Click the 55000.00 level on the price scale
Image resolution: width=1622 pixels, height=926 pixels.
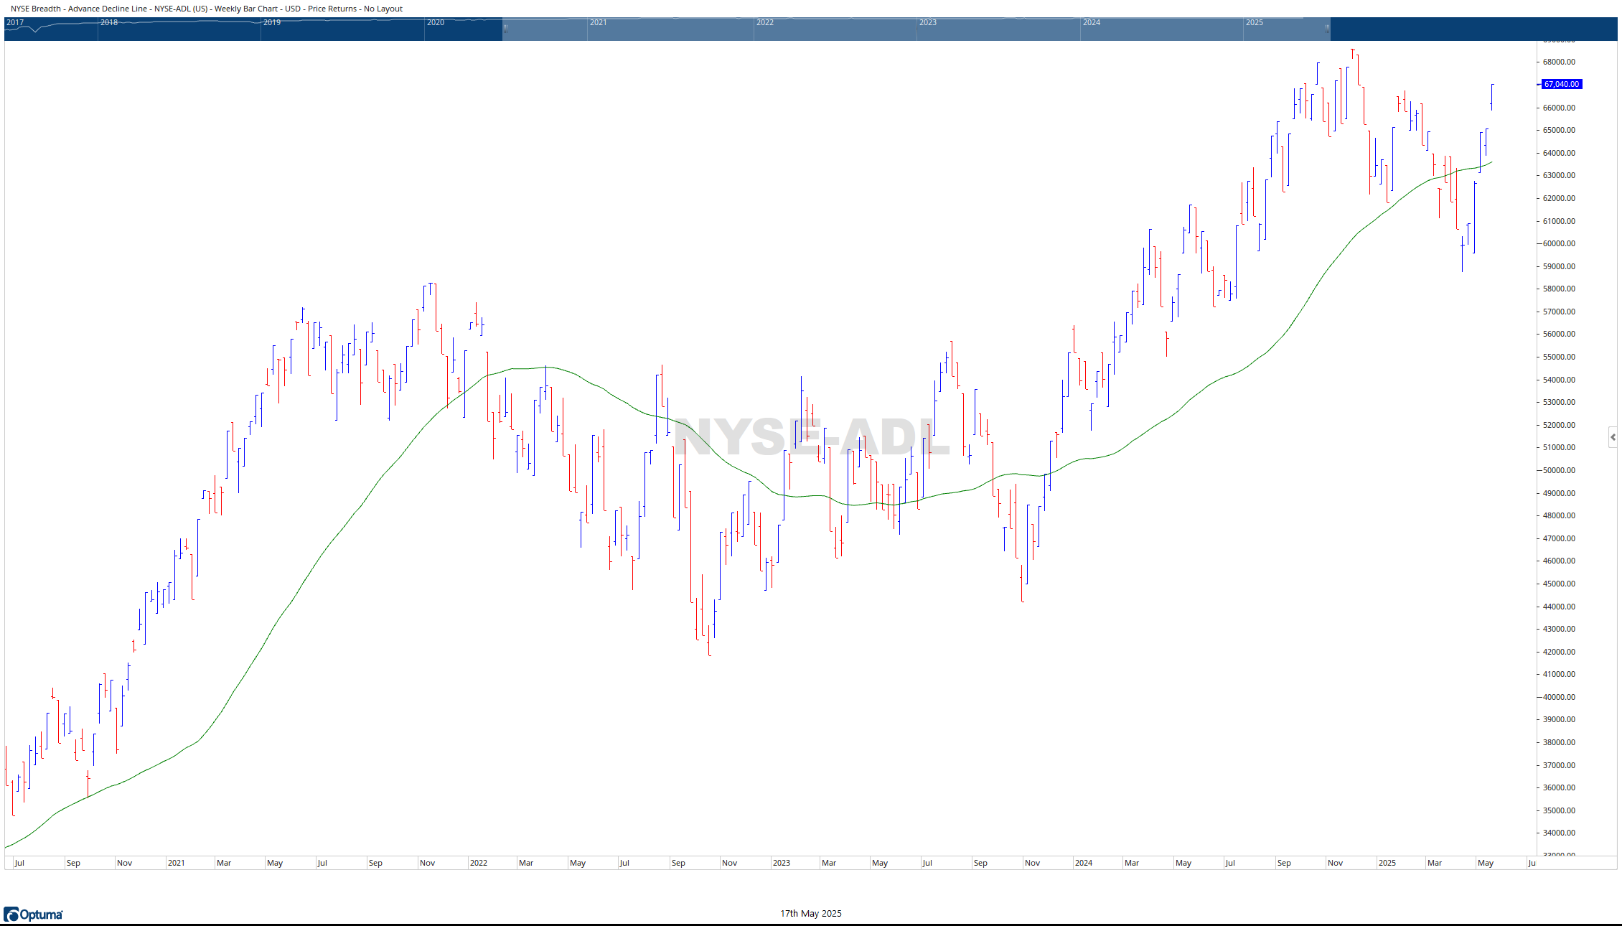(x=1559, y=357)
